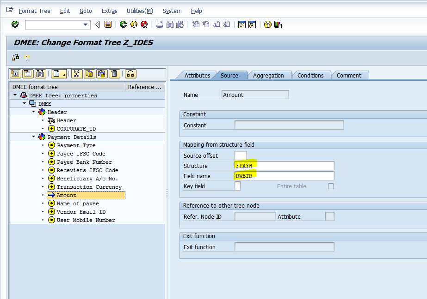Click the Delete trash icon in the tree toolbar

click(x=114, y=73)
